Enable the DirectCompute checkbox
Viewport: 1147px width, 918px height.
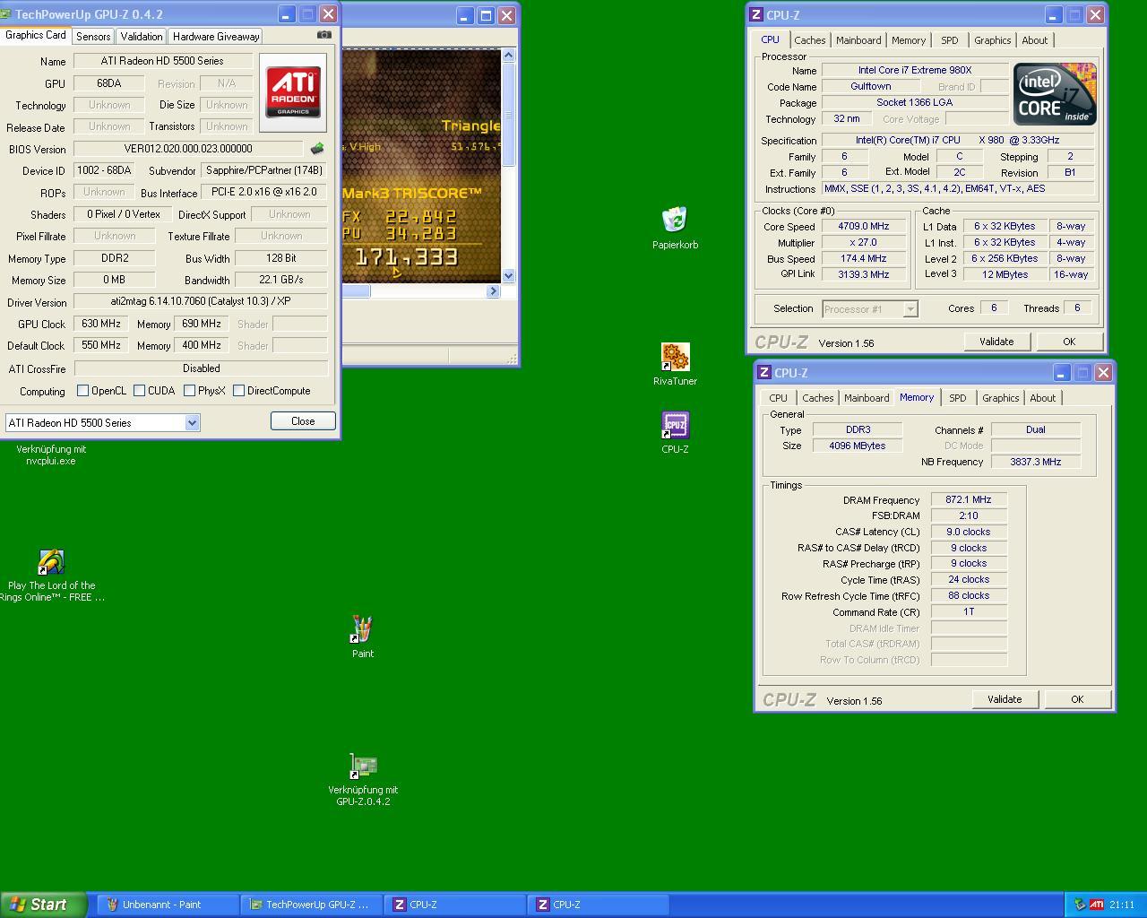[x=238, y=391]
